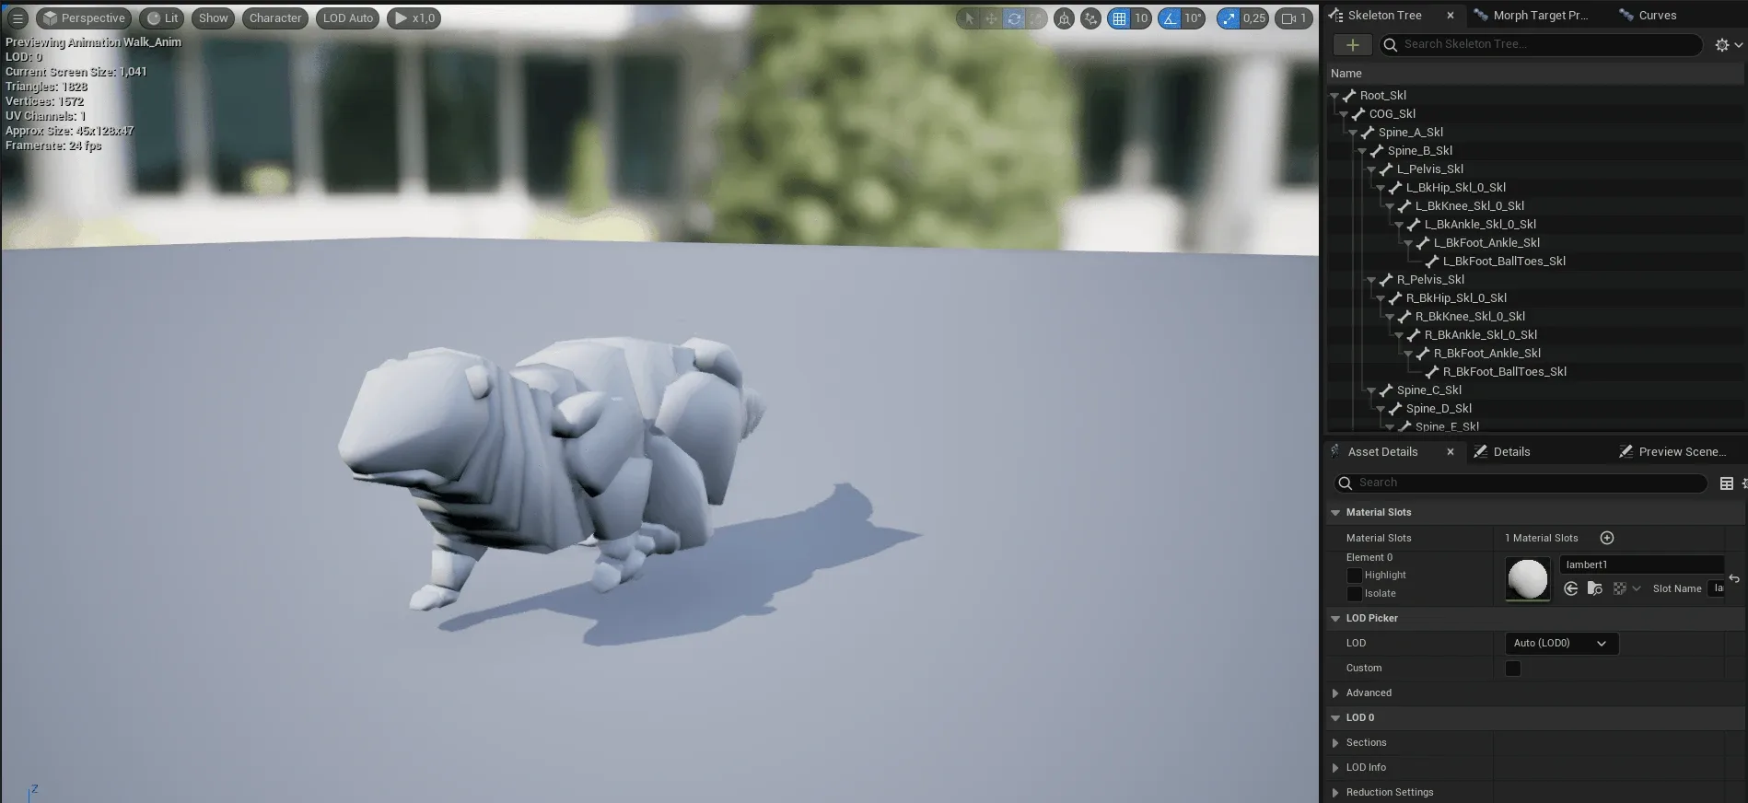Open the Show menu
This screenshot has height=803, width=1748.
pyautogui.click(x=213, y=18)
